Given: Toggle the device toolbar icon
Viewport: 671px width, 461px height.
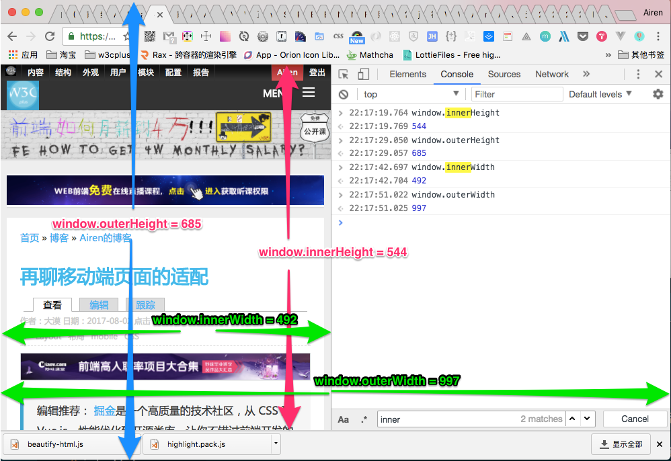Looking at the screenshot, I should (363, 75).
